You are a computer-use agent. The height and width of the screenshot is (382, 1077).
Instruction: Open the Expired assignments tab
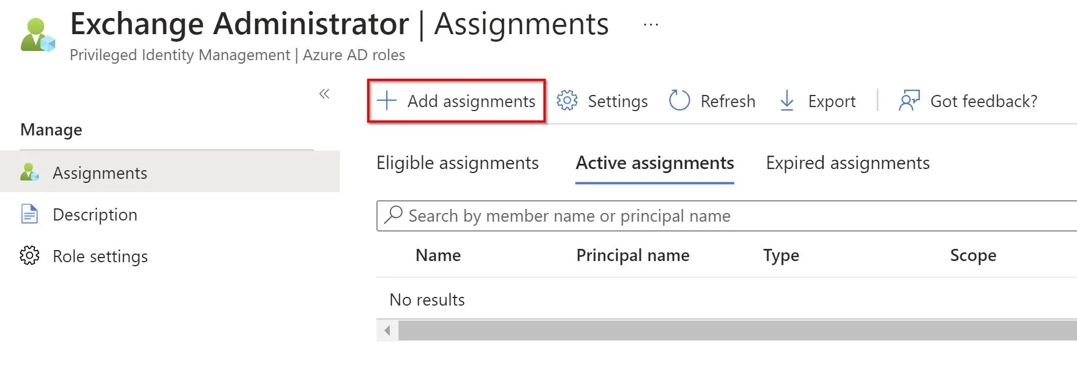point(848,163)
